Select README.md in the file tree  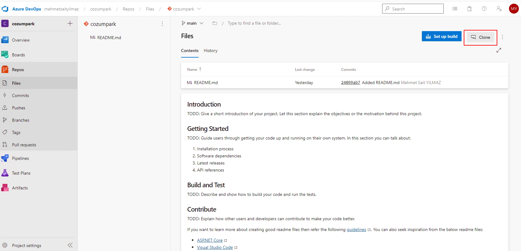tap(106, 38)
